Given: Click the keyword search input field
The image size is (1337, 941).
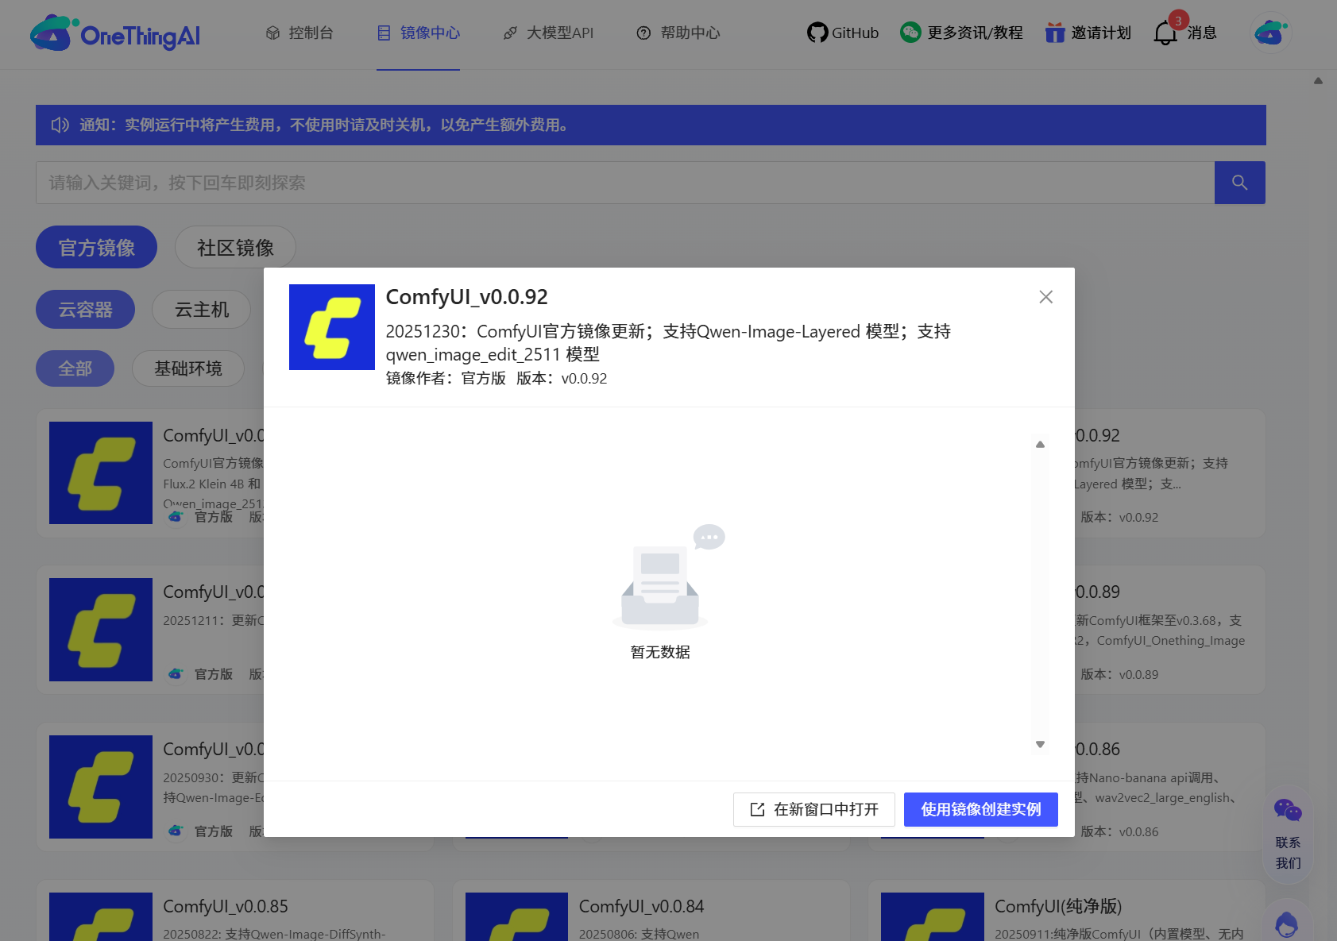Looking at the screenshot, I should point(624,183).
